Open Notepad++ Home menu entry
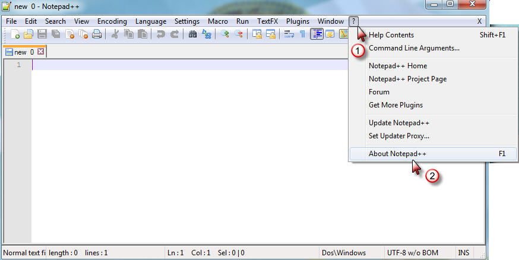The width and height of the screenshot is (519, 260). (433, 65)
